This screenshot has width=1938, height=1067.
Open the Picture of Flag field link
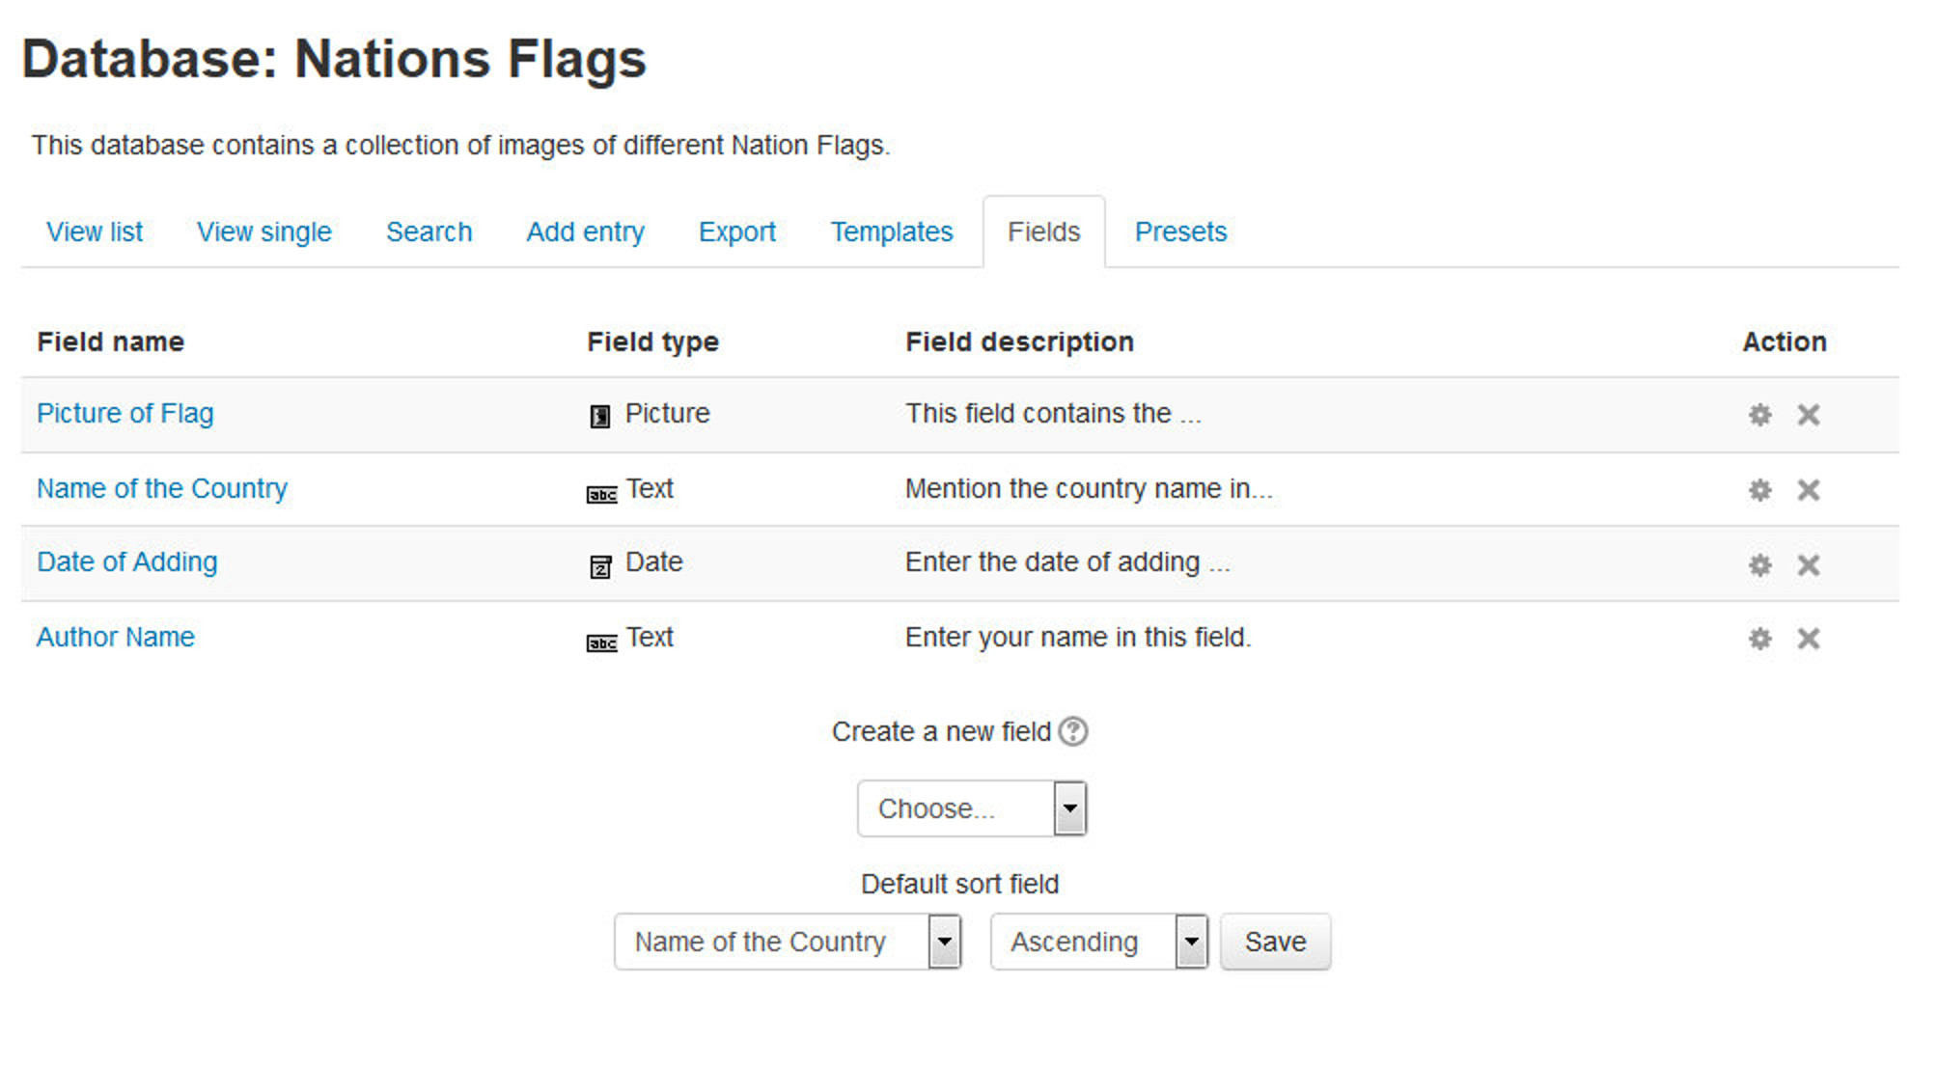click(x=125, y=414)
